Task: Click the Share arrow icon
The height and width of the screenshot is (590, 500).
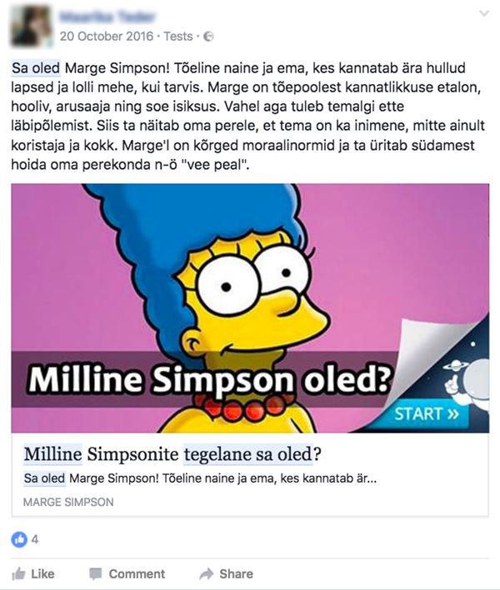Action: click(x=206, y=574)
